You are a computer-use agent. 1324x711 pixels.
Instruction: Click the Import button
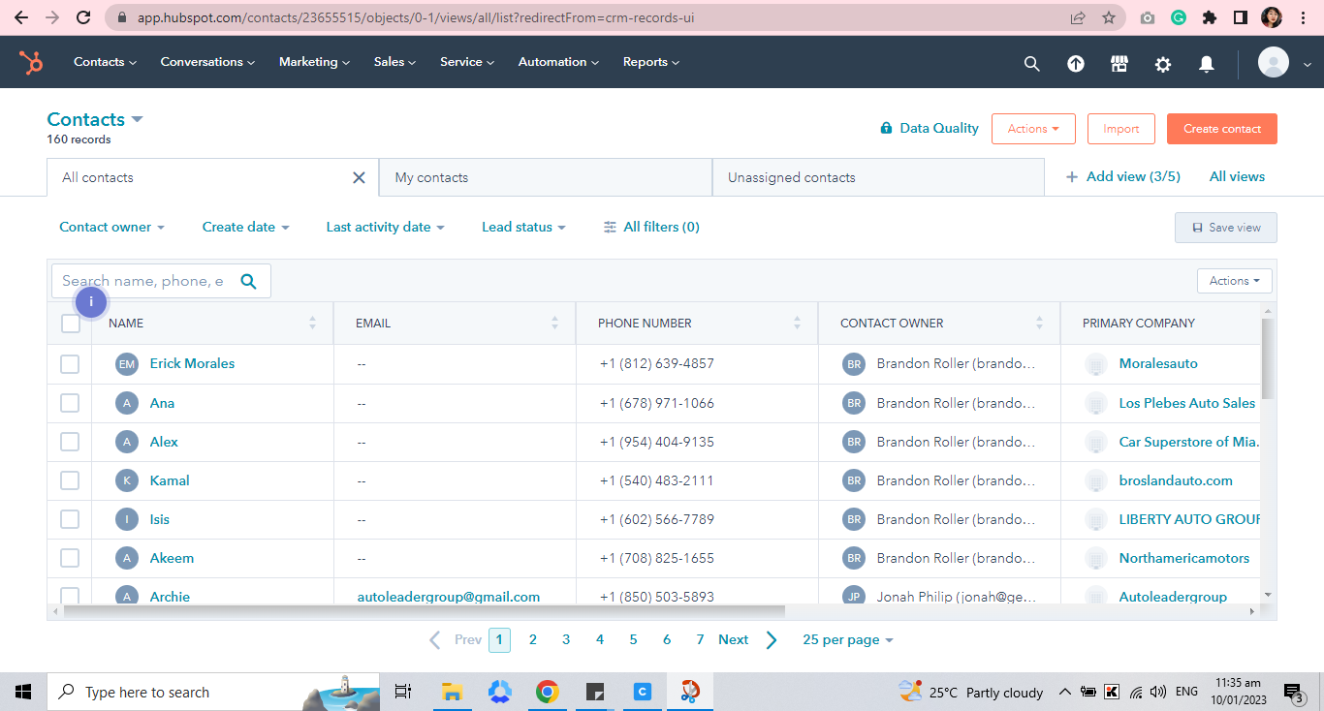[1121, 129]
